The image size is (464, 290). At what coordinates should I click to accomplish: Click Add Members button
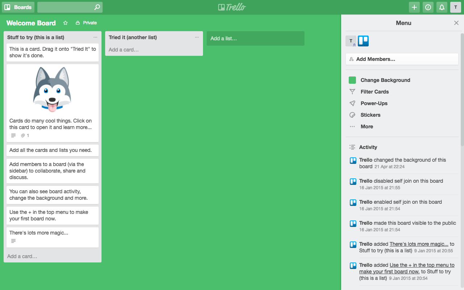402,59
